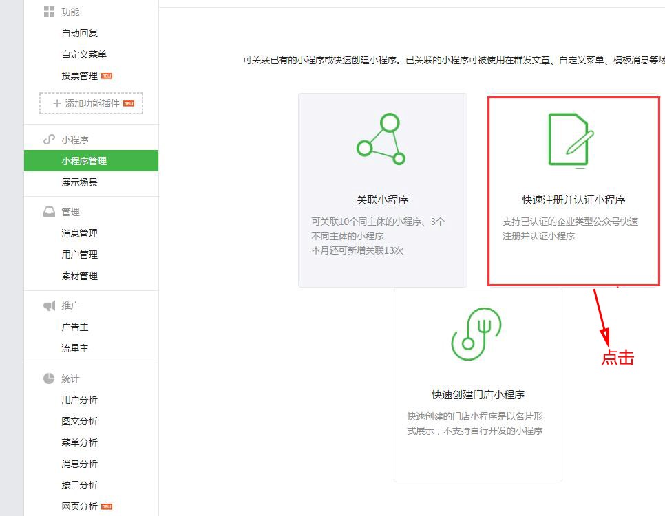The width and height of the screenshot is (665, 516).
Task: Click the new badge beside 网页分析
Action: (107, 506)
